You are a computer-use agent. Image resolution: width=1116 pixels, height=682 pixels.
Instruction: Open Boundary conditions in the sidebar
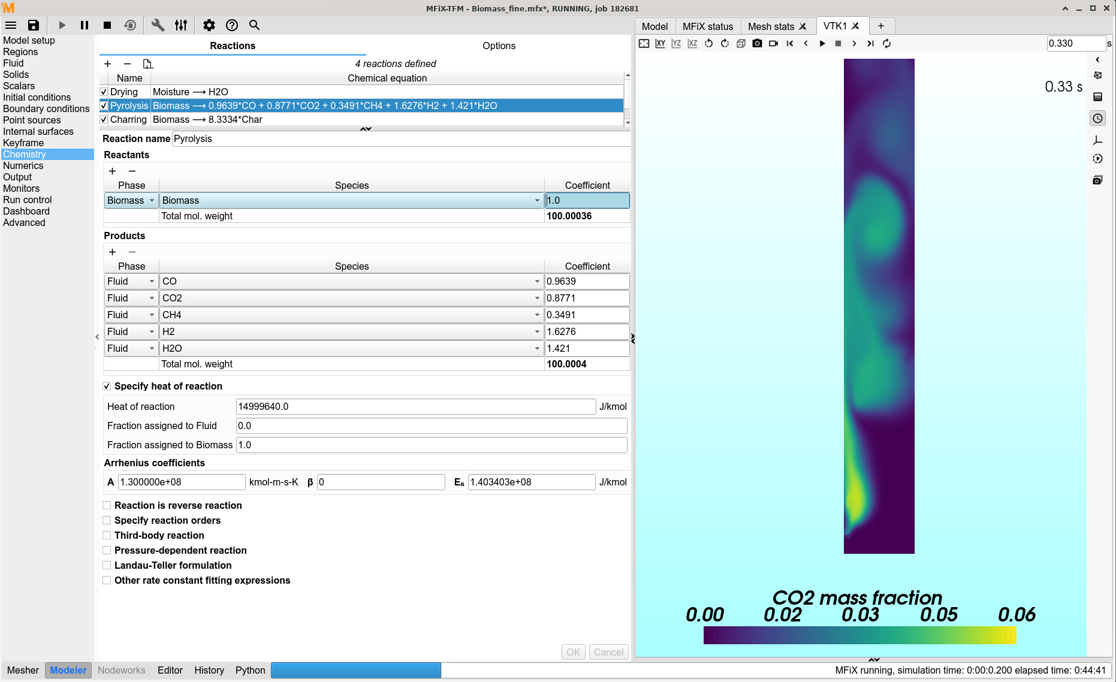[x=46, y=109]
